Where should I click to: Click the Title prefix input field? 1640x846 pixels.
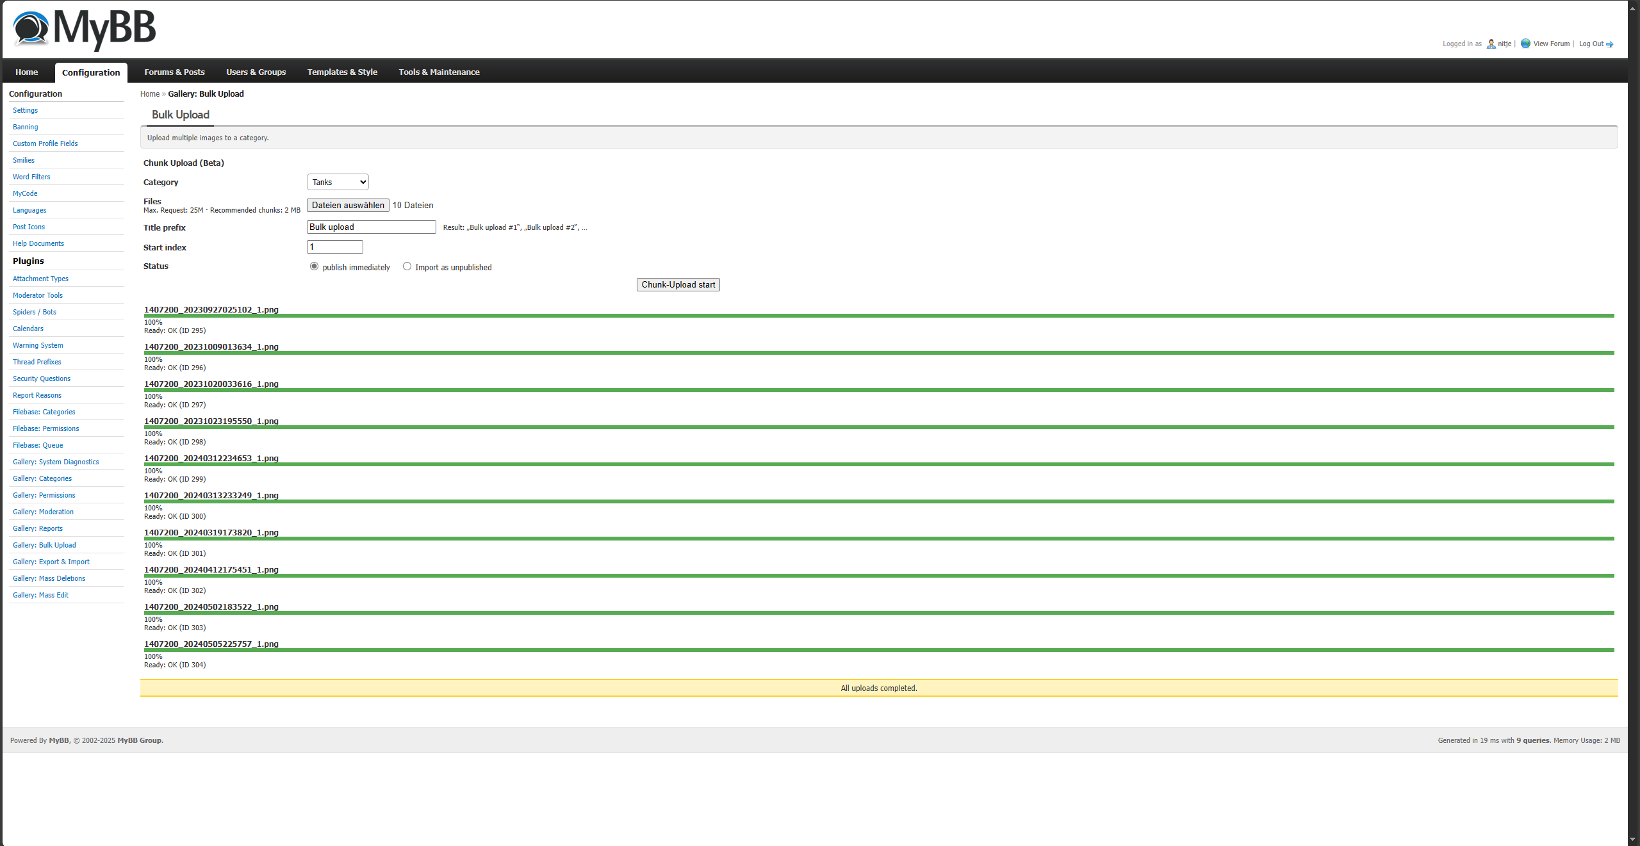pyautogui.click(x=371, y=227)
